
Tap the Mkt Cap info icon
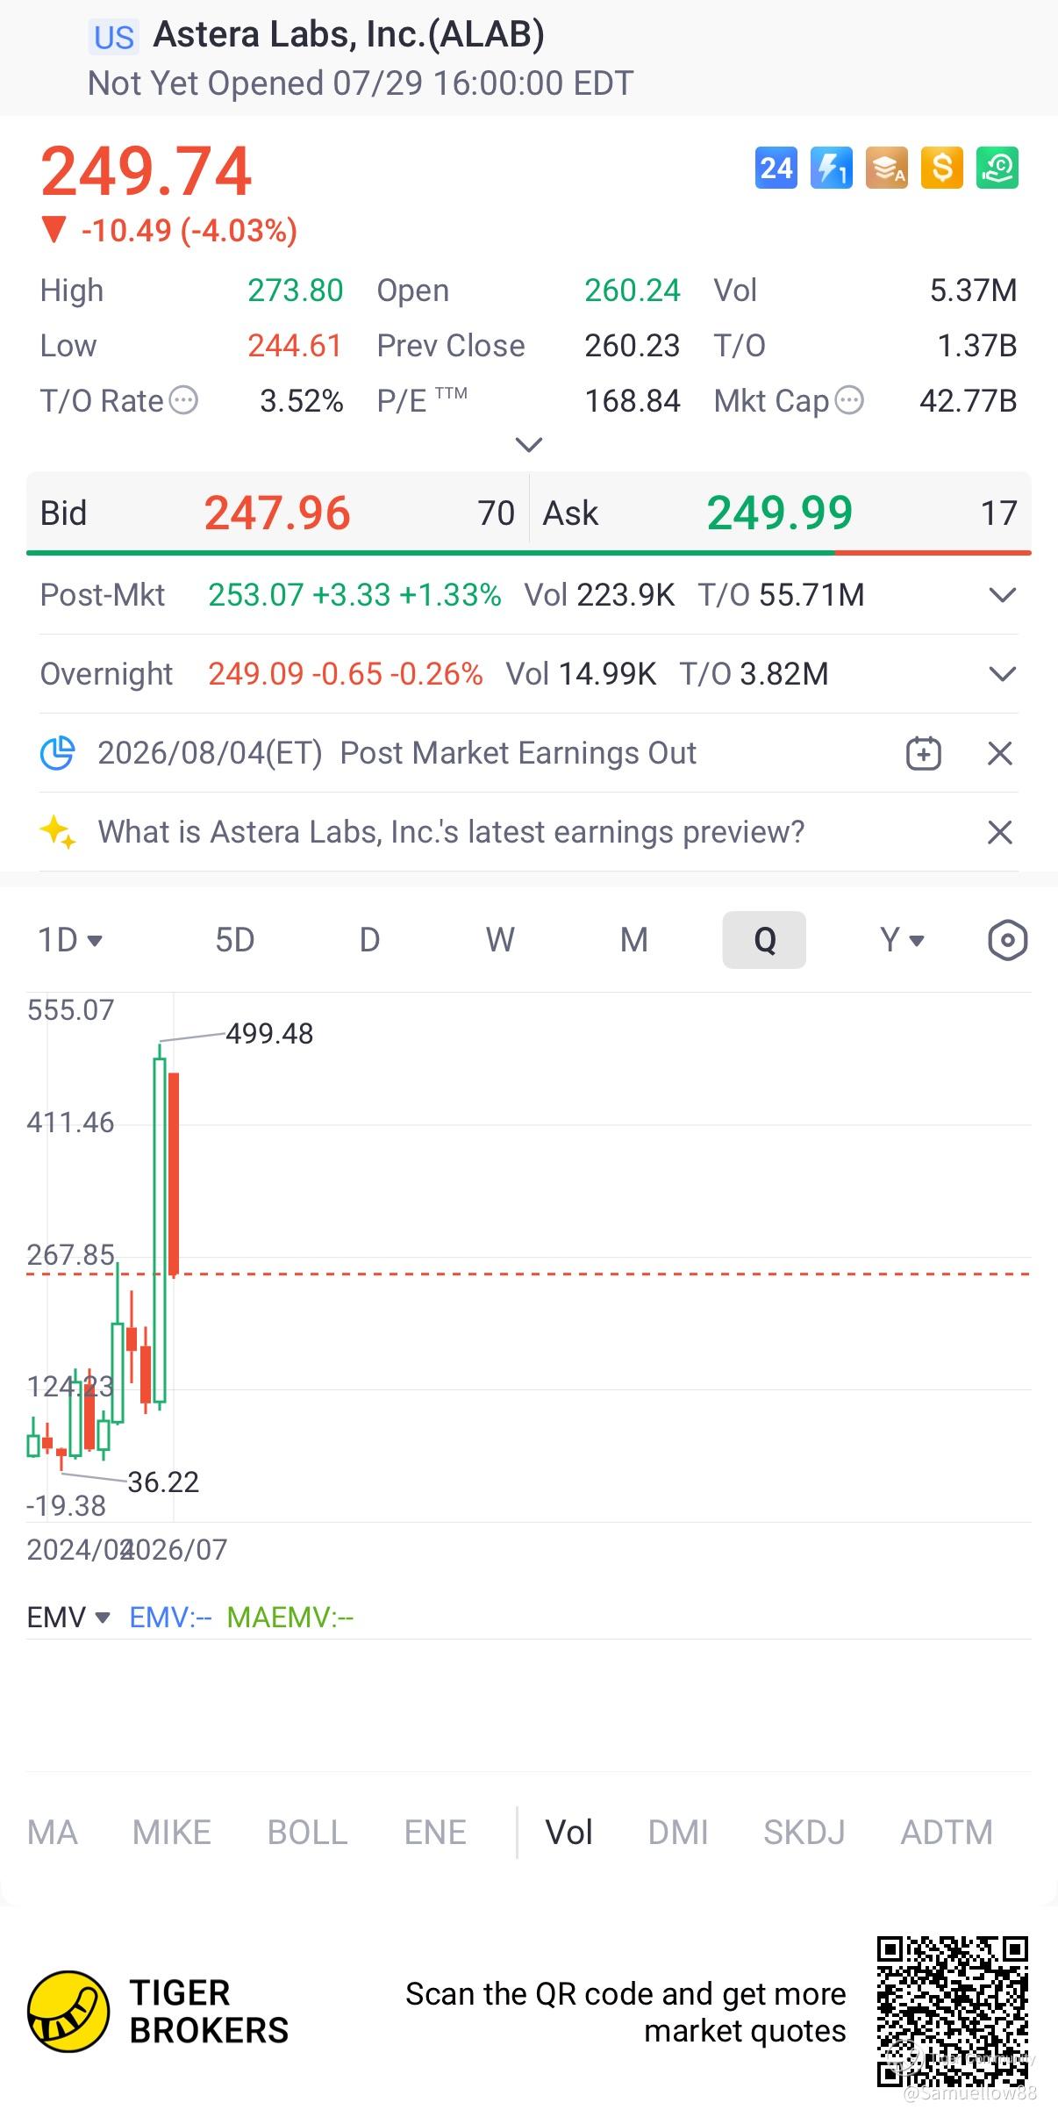849,401
